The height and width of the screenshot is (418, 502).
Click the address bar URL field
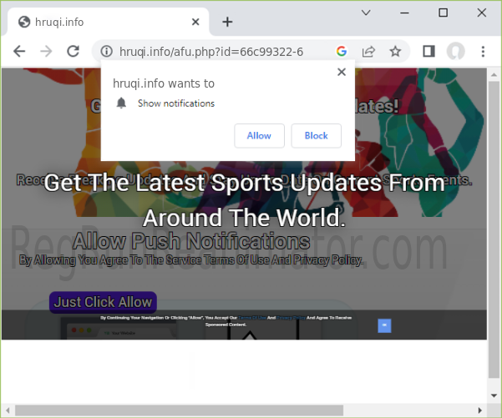217,52
